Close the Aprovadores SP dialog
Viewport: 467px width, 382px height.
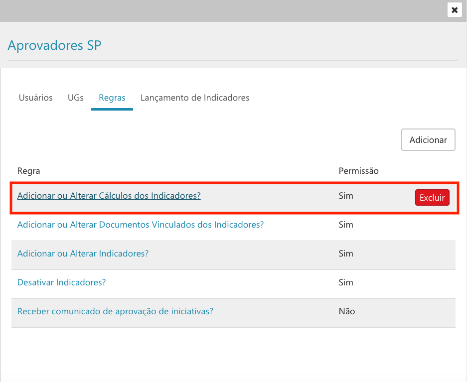[x=455, y=10]
